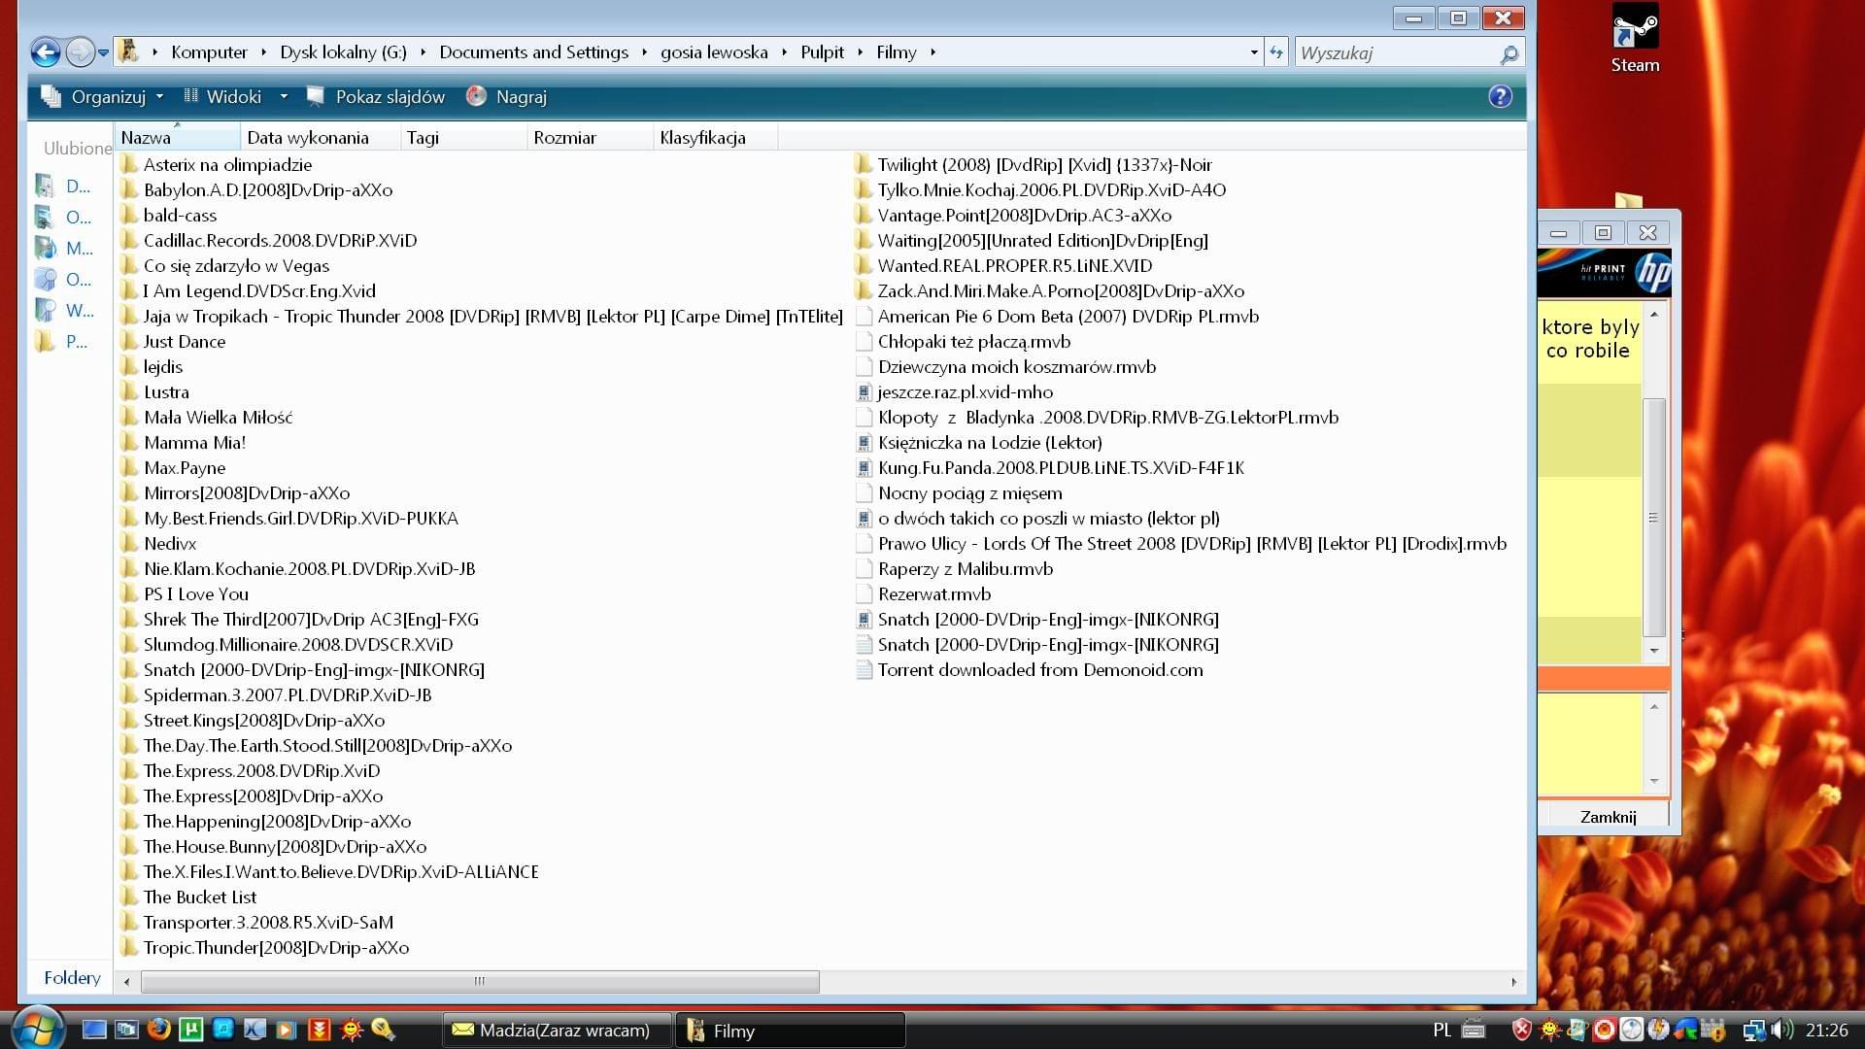Select Slumdog.Millionaire.2008.DVDSCR.XViD folder
Image resolution: width=1865 pixels, height=1049 pixels.
click(287, 645)
